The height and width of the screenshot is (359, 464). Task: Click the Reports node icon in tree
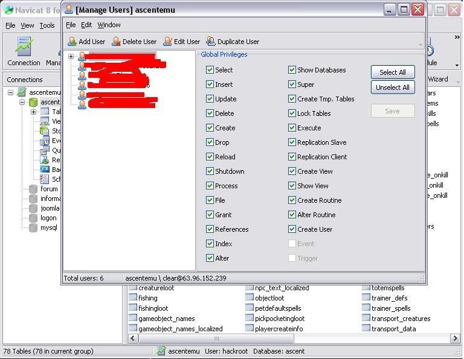[45, 160]
